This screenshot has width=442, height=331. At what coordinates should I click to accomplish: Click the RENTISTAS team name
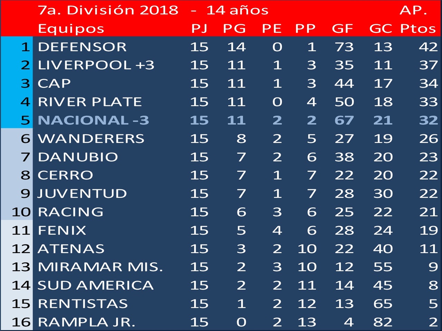83,304
